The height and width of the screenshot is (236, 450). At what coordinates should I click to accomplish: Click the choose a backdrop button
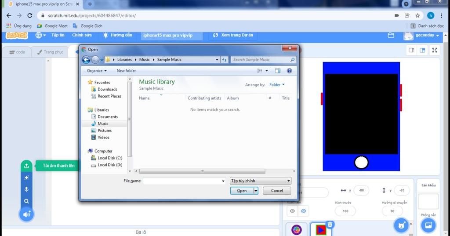[x=428, y=225]
